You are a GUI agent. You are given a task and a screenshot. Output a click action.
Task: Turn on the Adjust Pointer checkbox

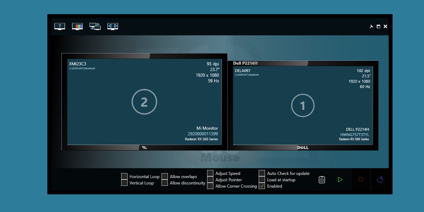(x=210, y=179)
